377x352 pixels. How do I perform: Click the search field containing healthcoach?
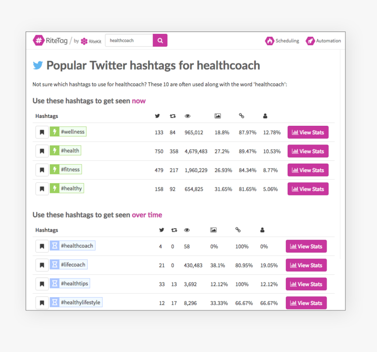coord(129,40)
